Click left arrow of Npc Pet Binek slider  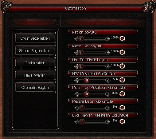(x=76, y=66)
